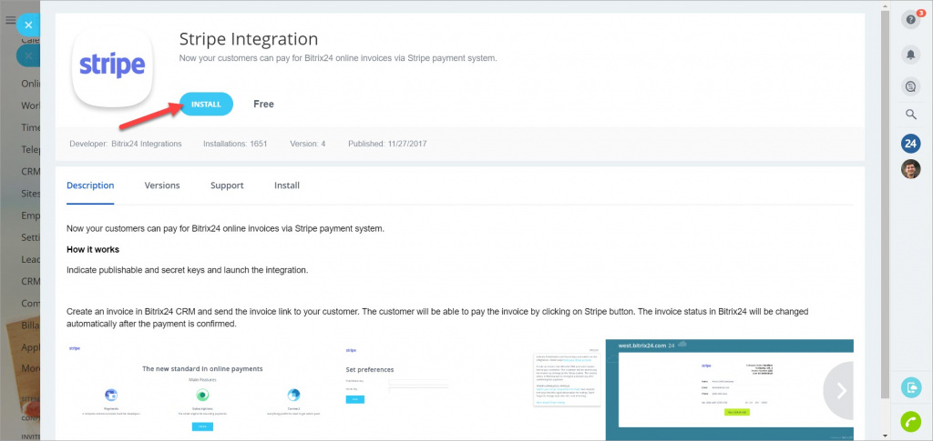The height and width of the screenshot is (441, 933).
Task: Click the Stripe app logo
Action: point(112,65)
